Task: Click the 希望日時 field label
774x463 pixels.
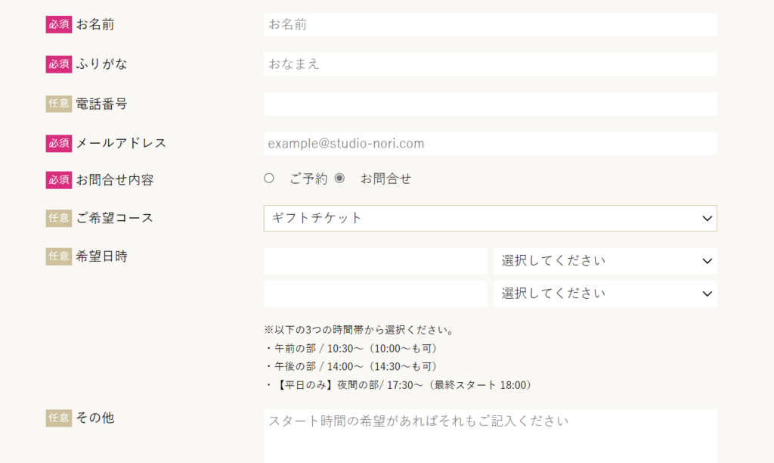Action: [101, 256]
